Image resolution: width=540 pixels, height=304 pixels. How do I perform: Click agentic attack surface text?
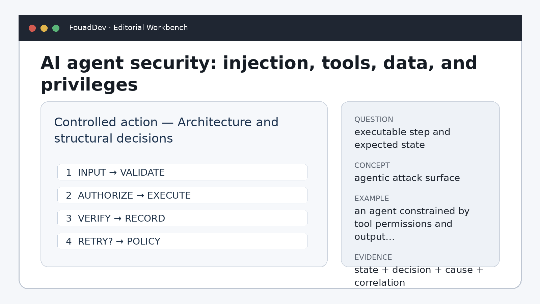coord(407,178)
